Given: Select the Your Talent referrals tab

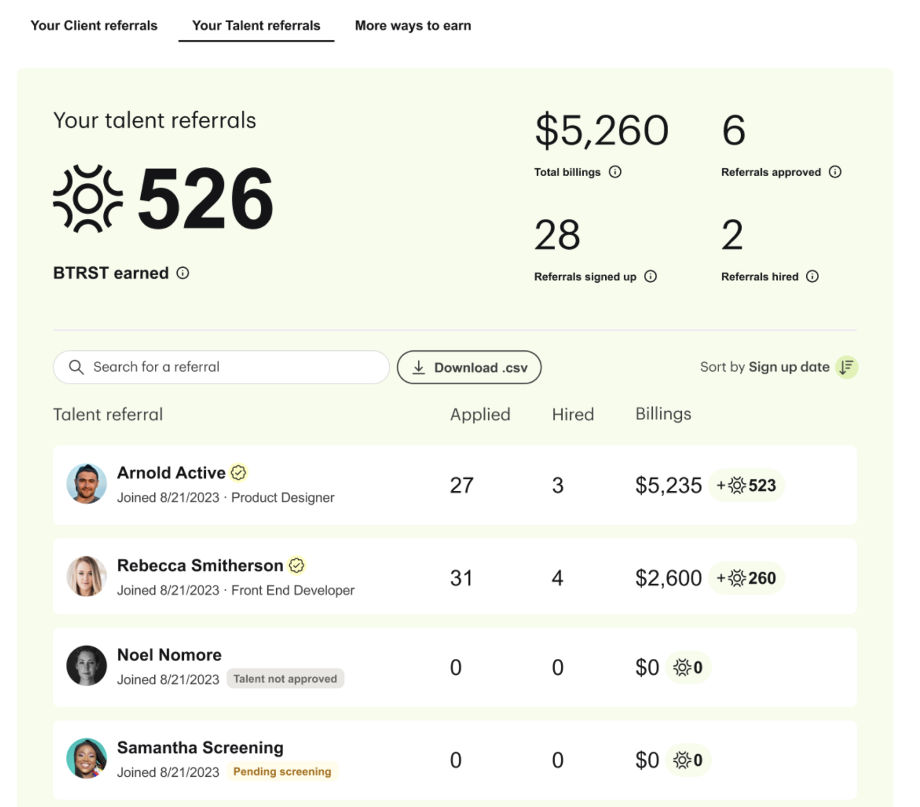Looking at the screenshot, I should click(x=256, y=26).
